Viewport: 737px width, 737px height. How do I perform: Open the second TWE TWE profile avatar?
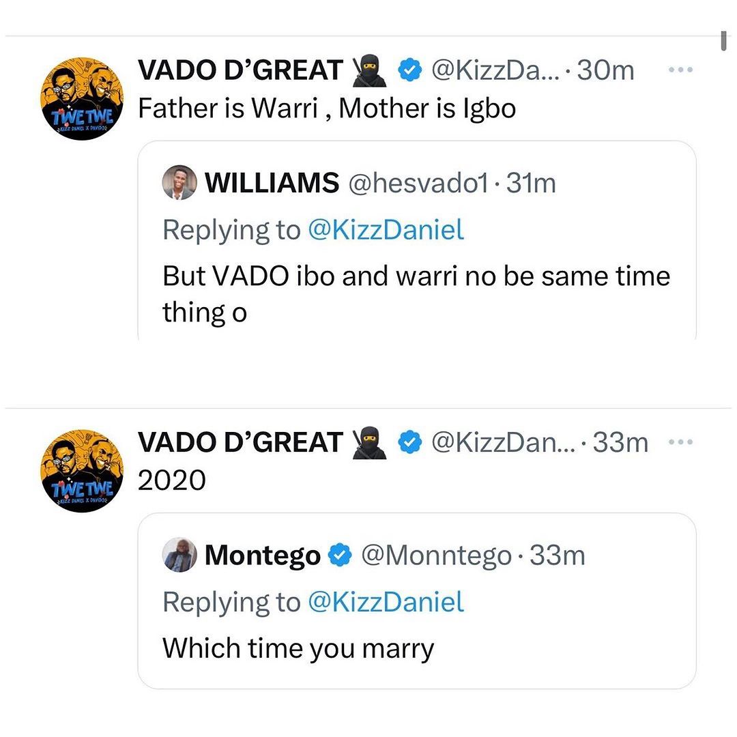click(82, 471)
